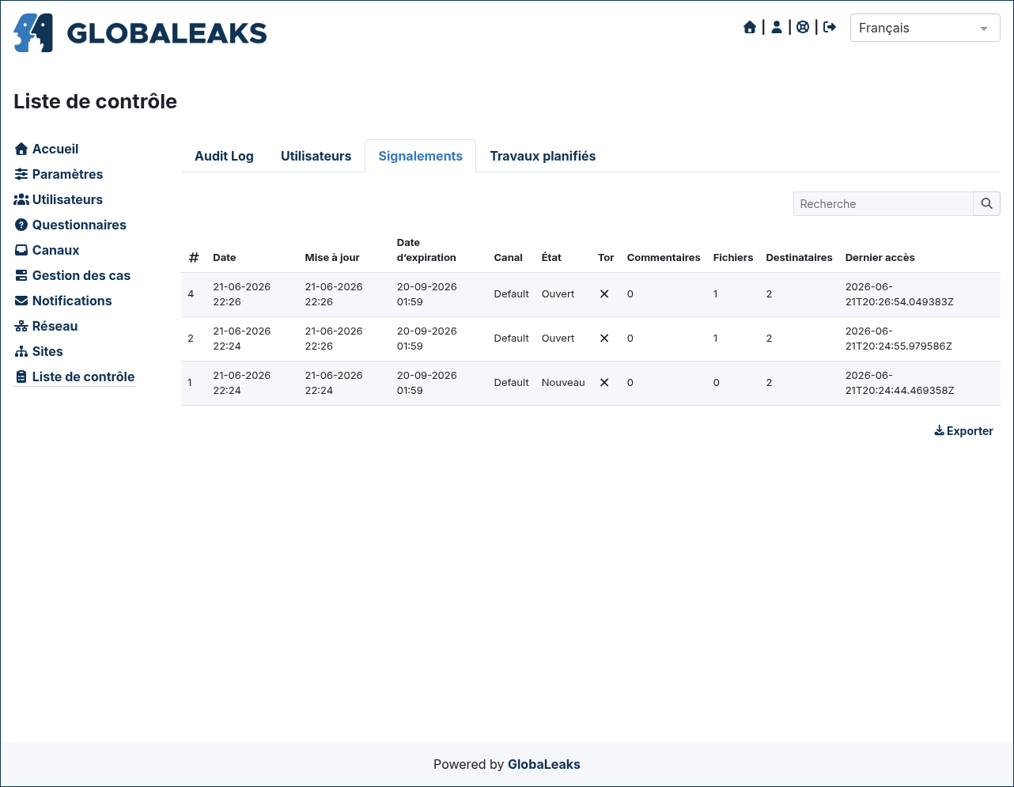This screenshot has height=787, width=1014.
Task: Click the support lifebuoy icon
Action: pos(803,28)
